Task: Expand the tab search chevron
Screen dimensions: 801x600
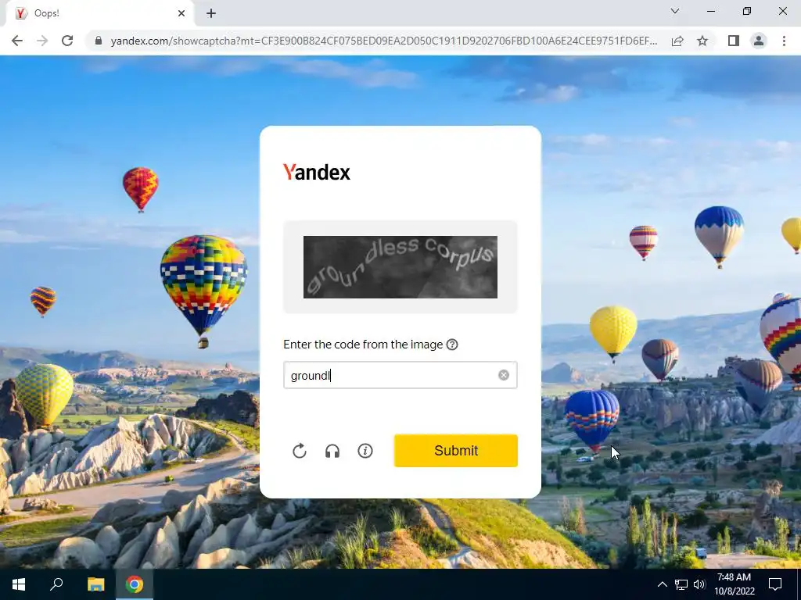Action: (x=675, y=11)
